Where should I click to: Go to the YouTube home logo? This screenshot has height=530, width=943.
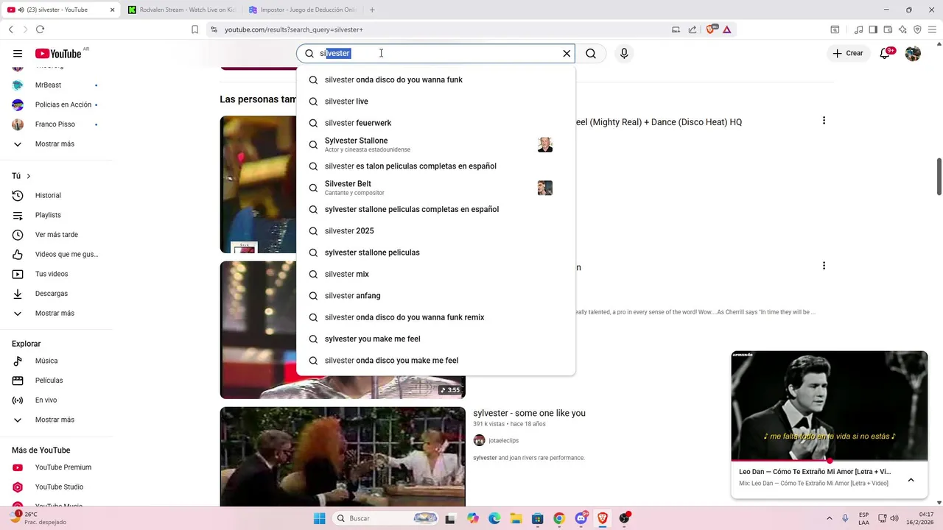click(58, 54)
